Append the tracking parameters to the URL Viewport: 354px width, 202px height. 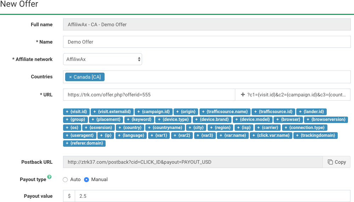[293, 95]
